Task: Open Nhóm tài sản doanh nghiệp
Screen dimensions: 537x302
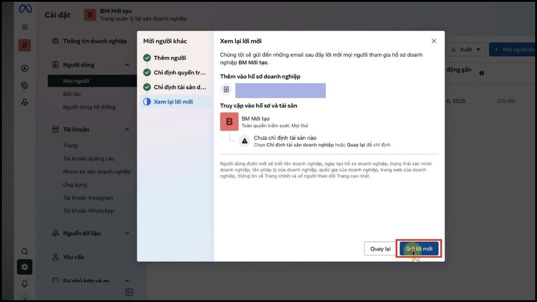Action: (97, 171)
